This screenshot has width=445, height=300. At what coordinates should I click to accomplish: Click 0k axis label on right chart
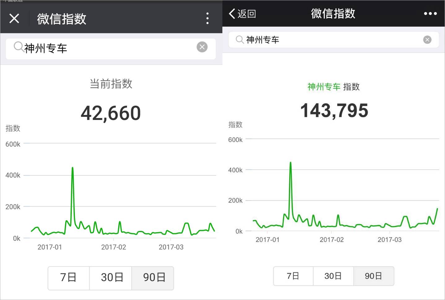pos(239,231)
